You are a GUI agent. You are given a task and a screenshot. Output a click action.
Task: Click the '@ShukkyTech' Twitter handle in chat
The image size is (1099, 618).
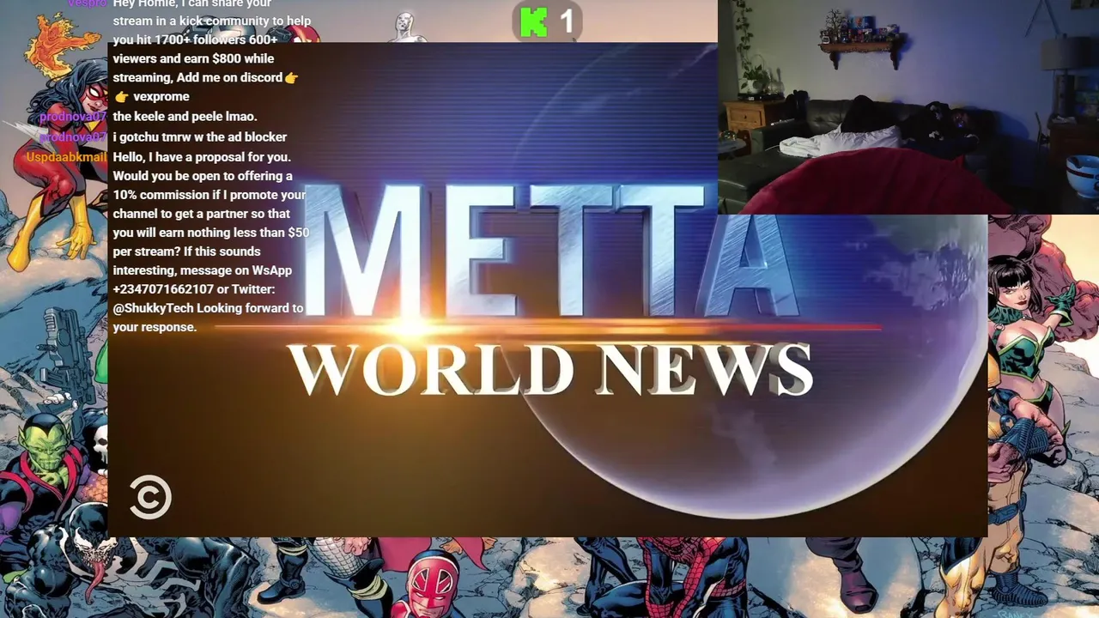click(154, 308)
